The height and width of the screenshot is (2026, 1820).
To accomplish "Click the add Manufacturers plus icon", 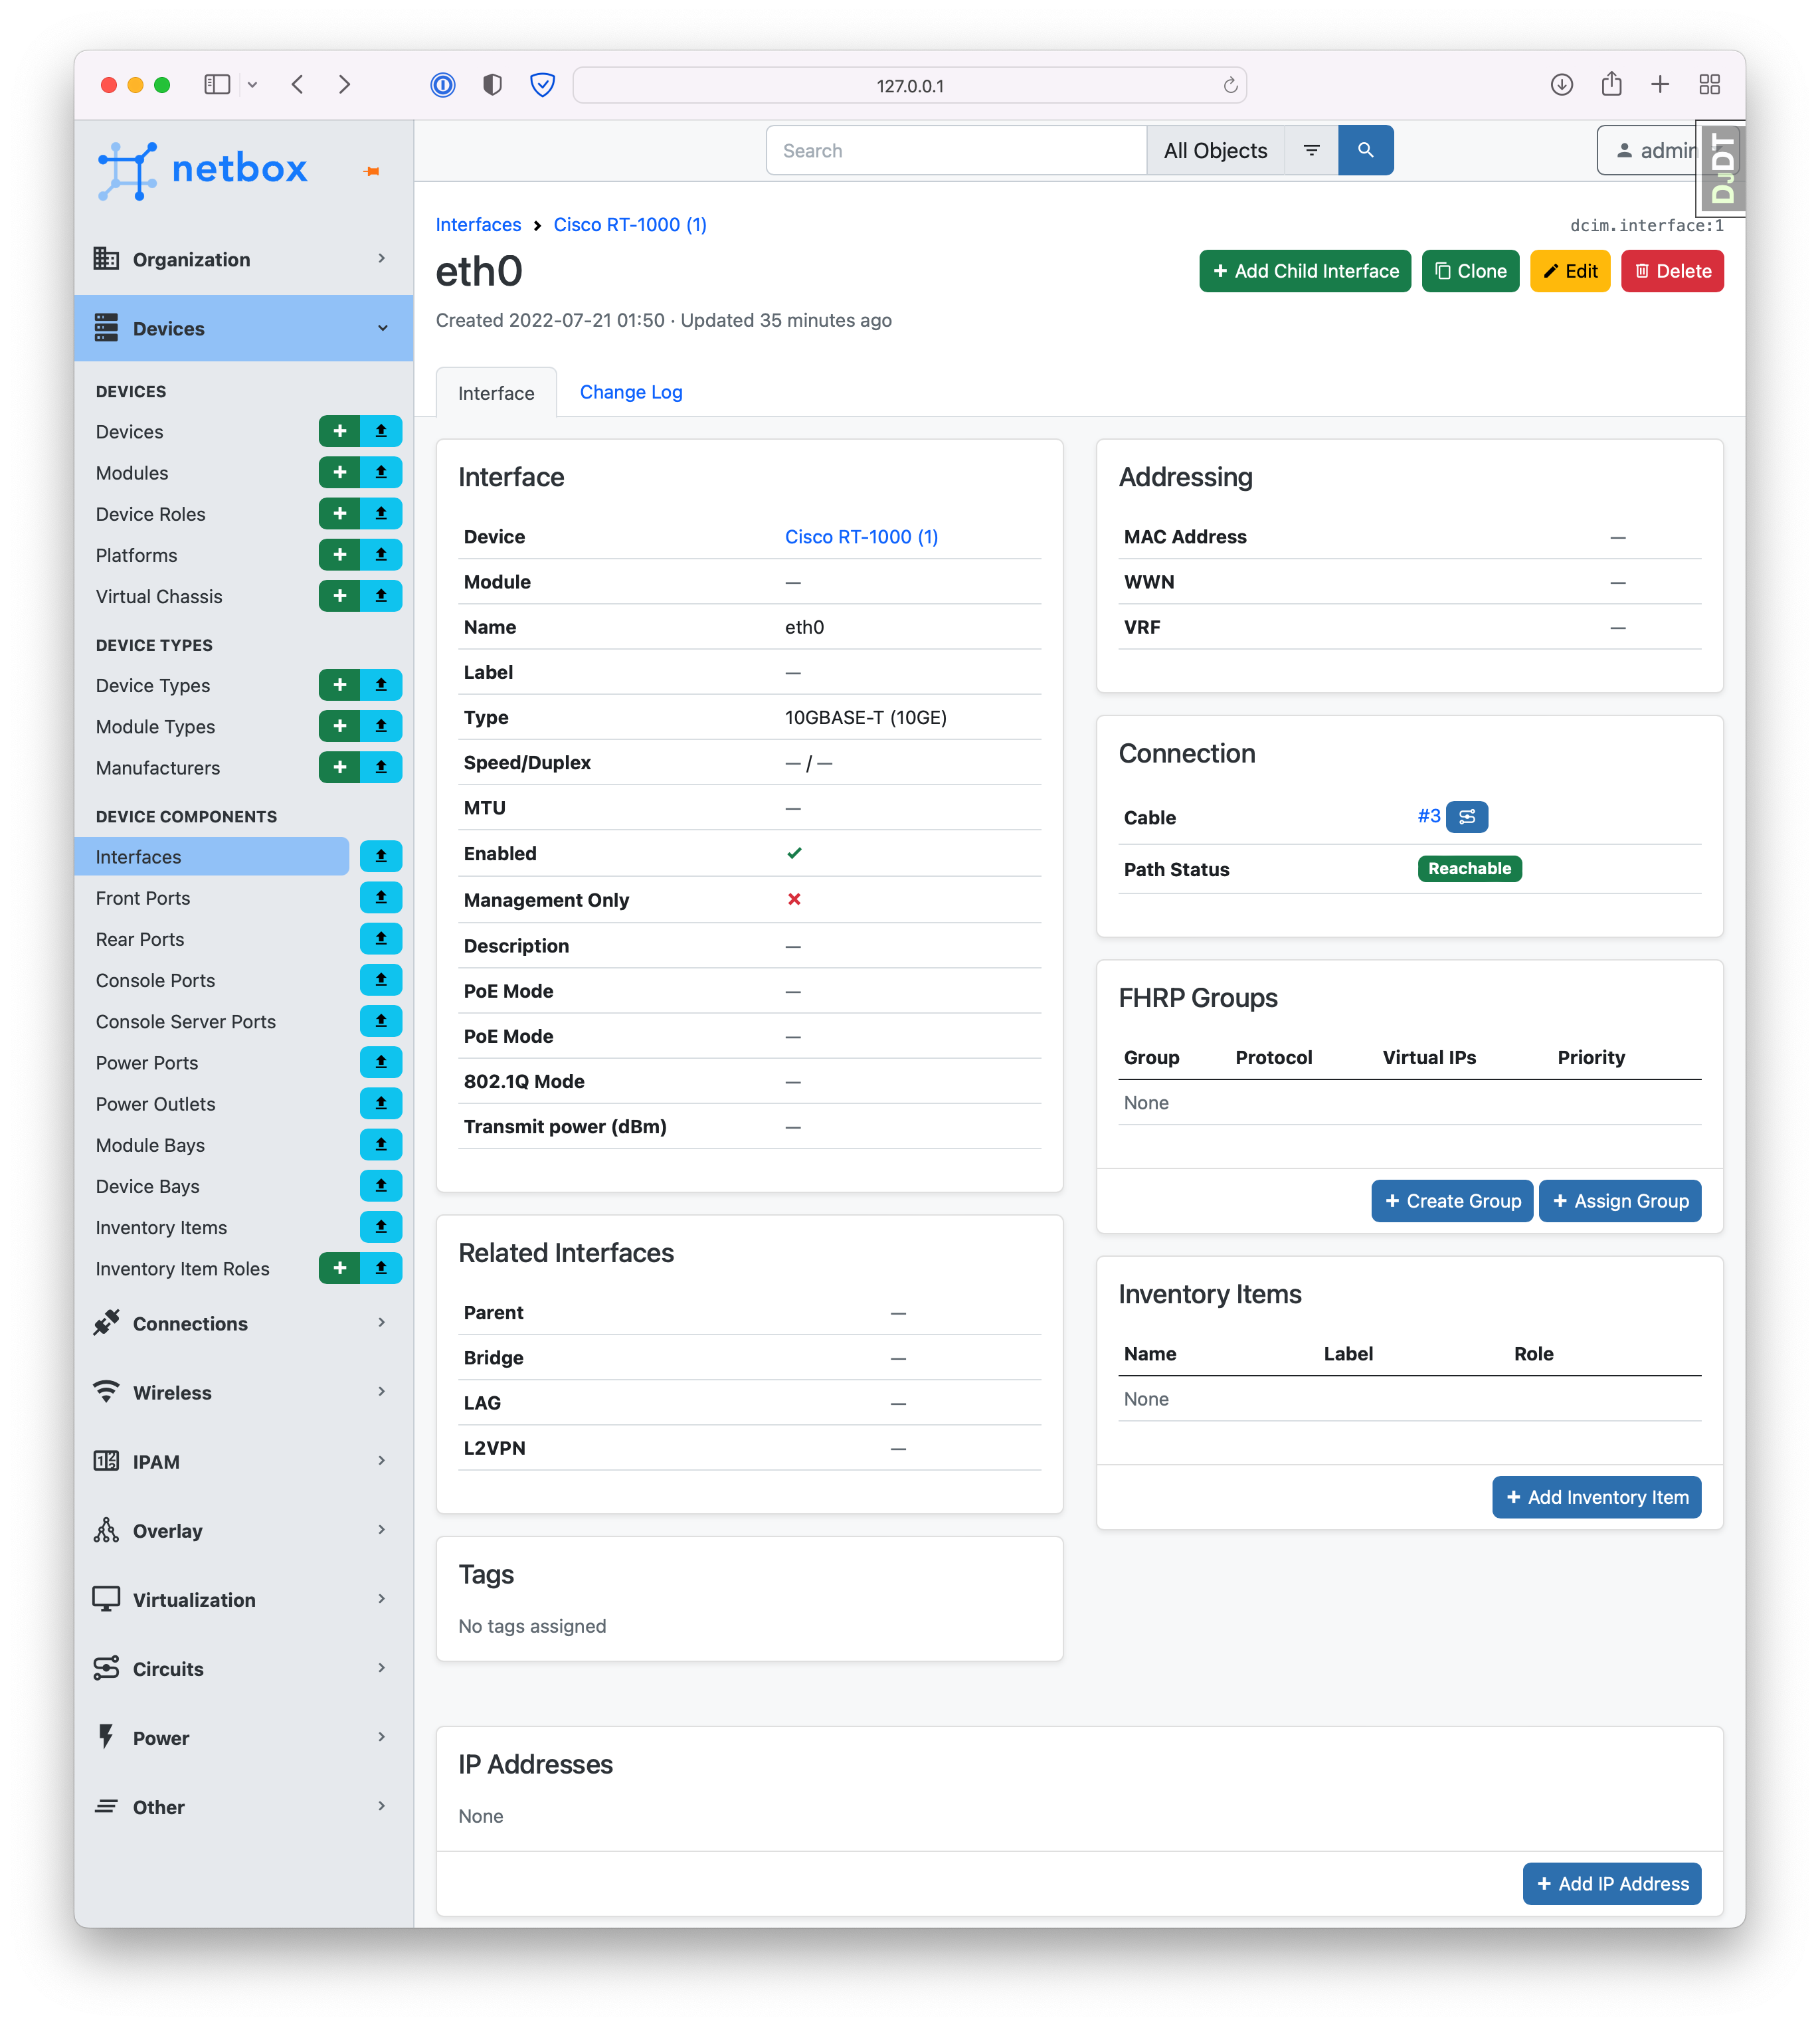I will tap(339, 767).
